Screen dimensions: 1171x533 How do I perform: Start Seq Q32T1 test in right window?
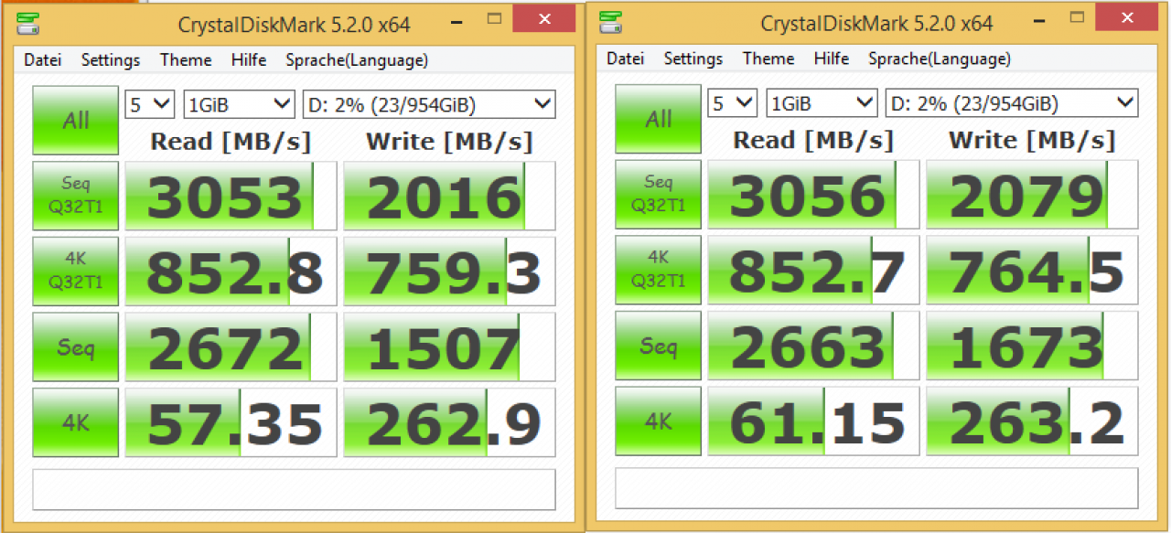(659, 194)
